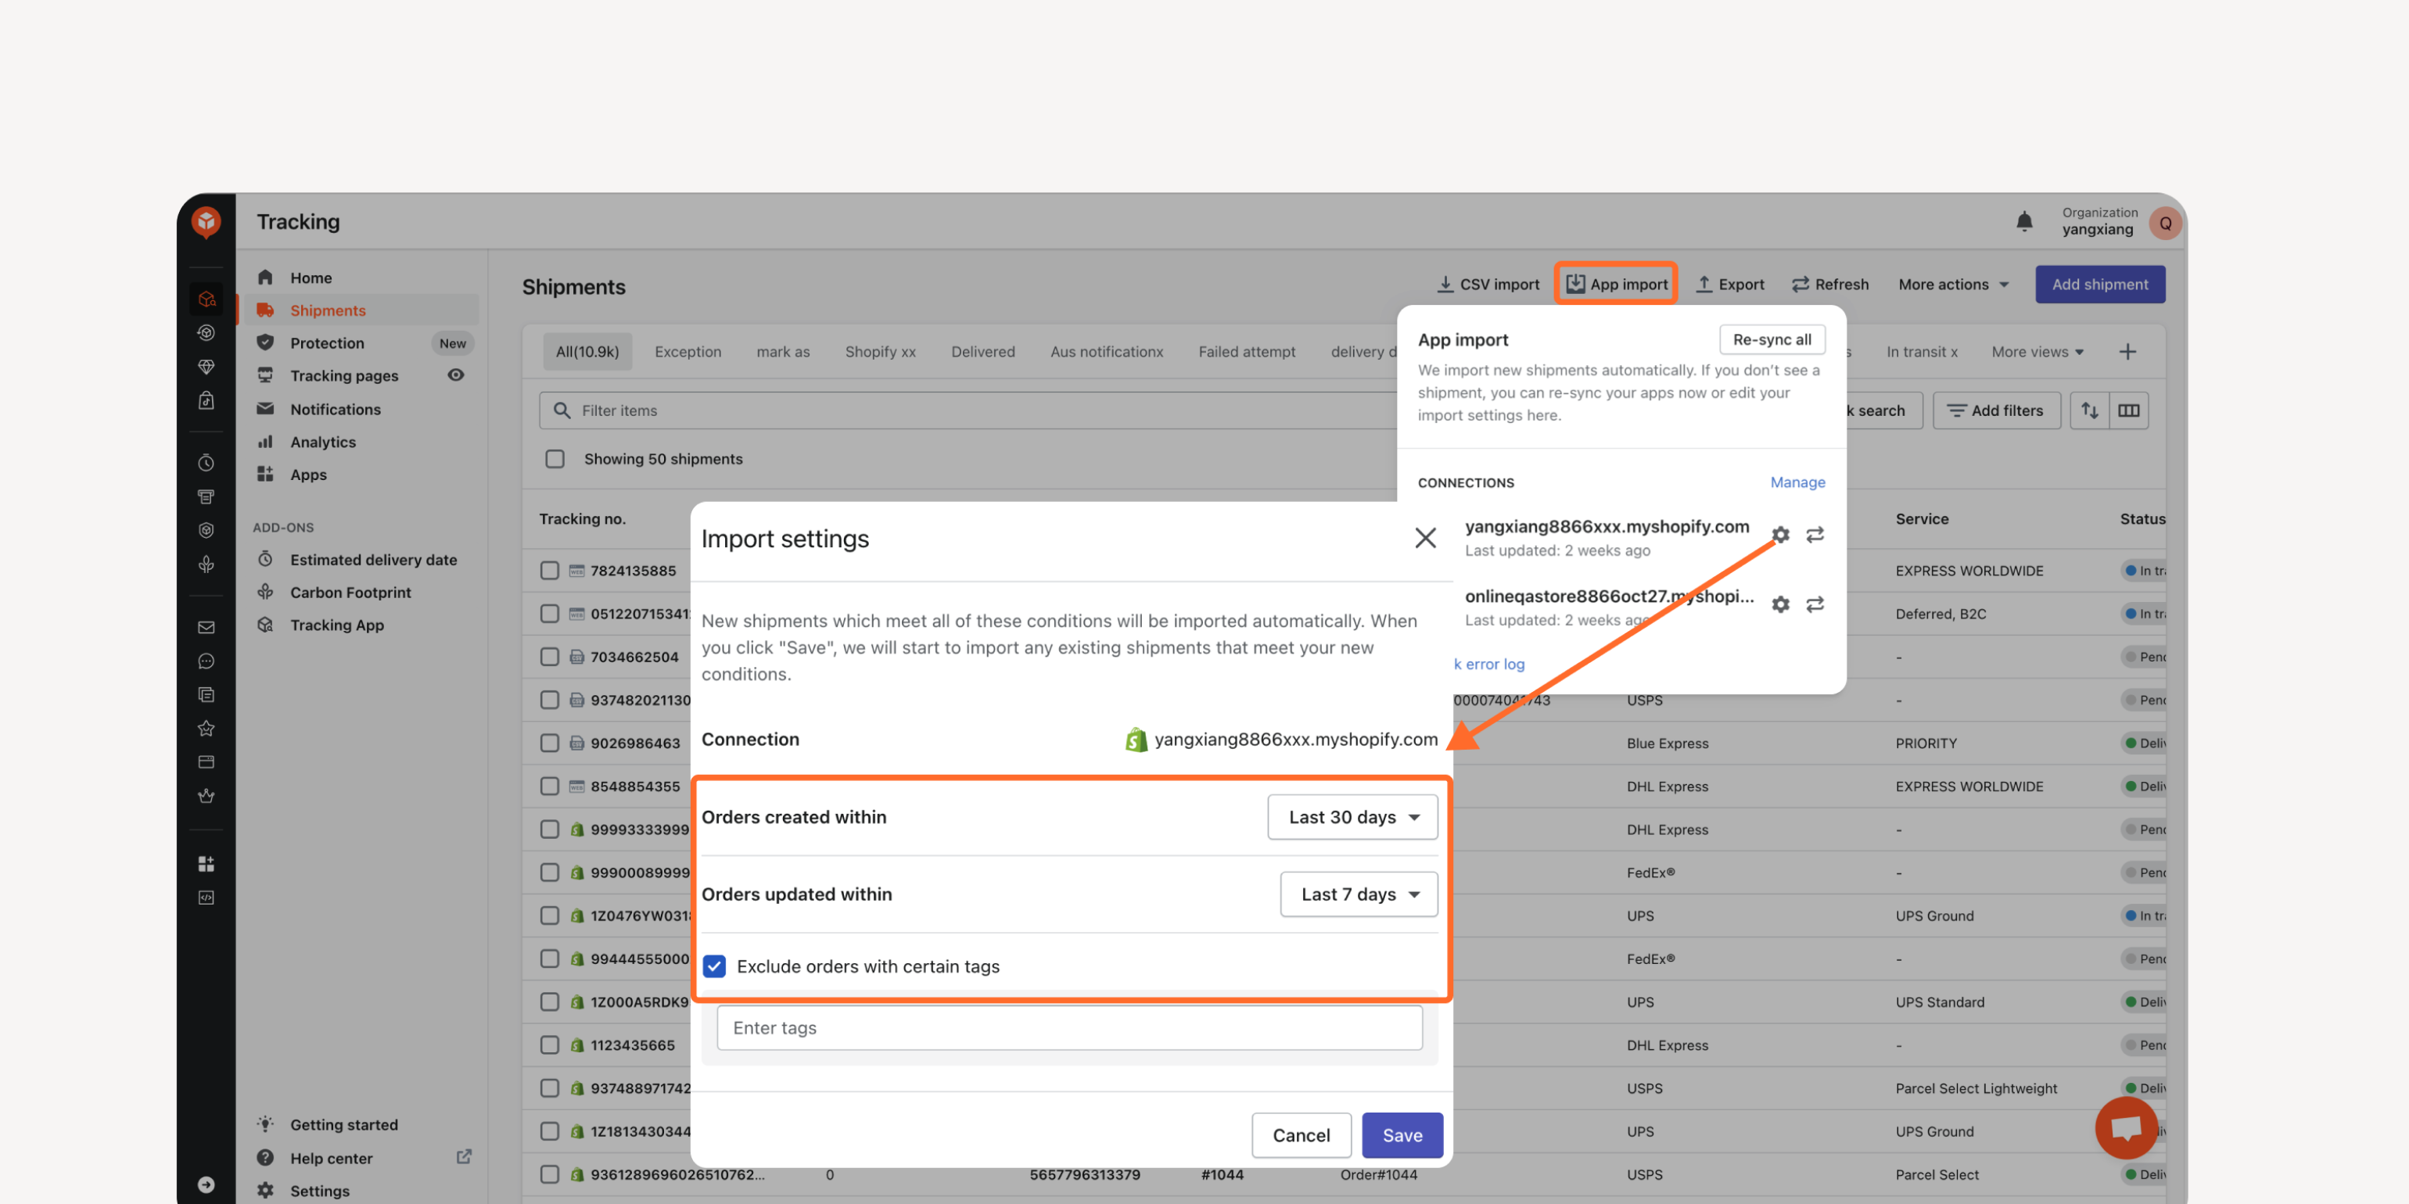Screen dimensions: 2409x1204
Task: Switch to the Failed attempt tab
Action: point(1247,352)
